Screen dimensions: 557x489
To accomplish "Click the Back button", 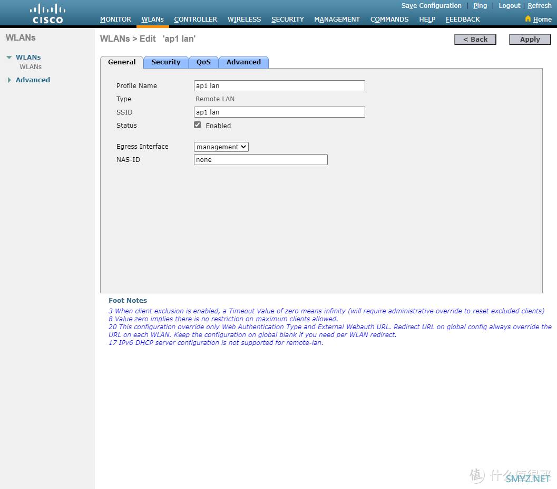I will (475, 39).
